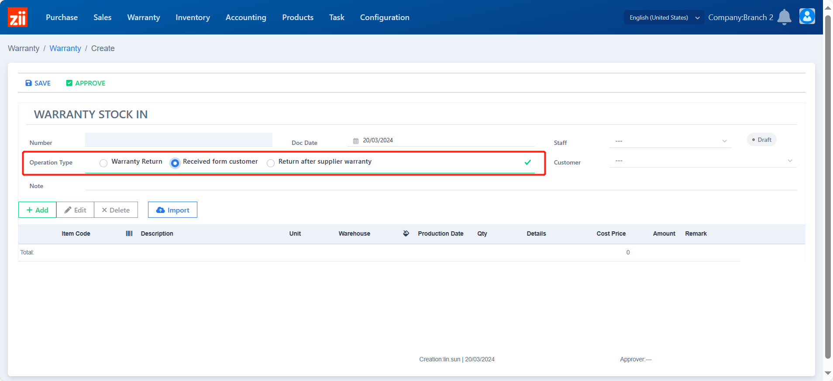Add a new item row
The height and width of the screenshot is (381, 833).
(x=37, y=210)
